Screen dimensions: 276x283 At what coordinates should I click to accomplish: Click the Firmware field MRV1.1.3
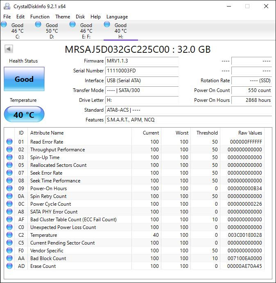(x=142, y=61)
